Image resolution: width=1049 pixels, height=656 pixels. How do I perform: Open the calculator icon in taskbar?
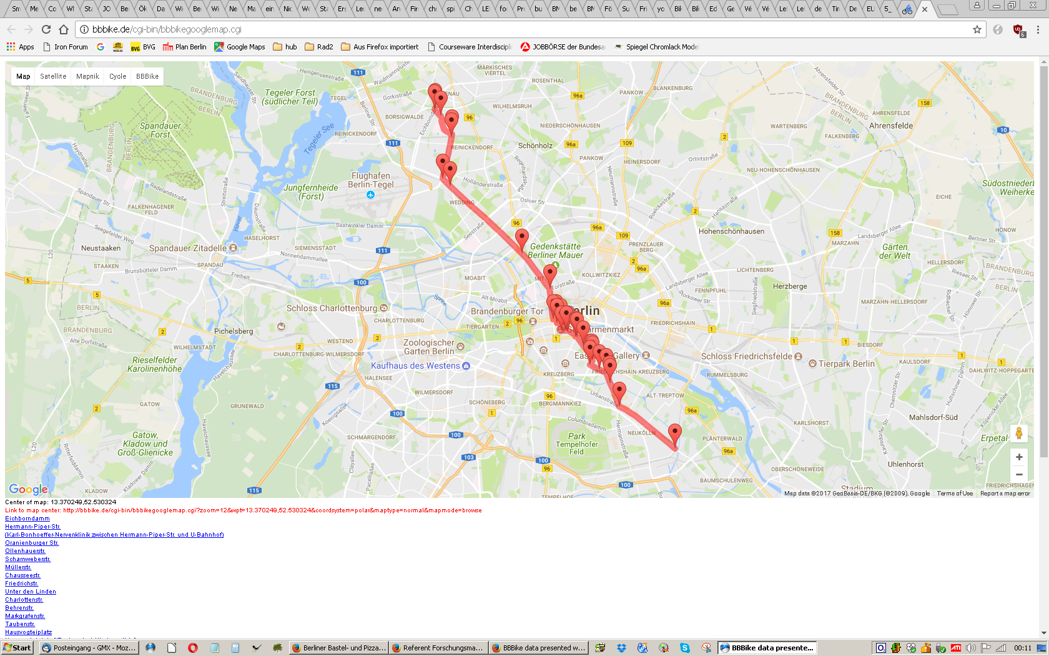point(235,648)
